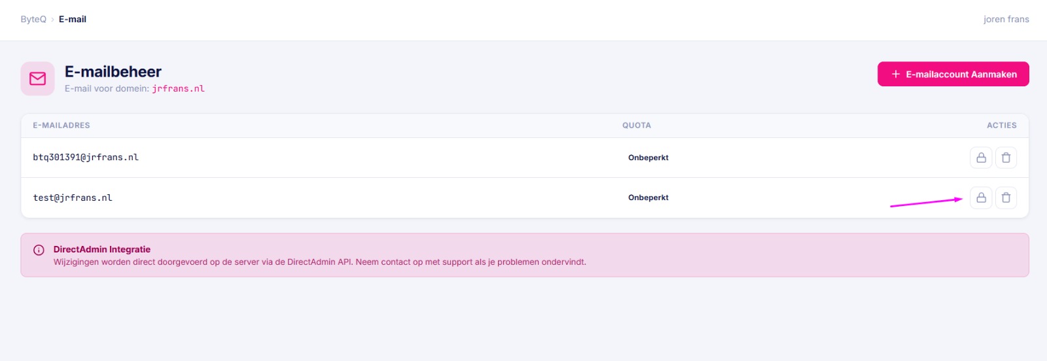Click the DirectAdmin Integratie notice title
Viewport: 1047px width, 361px height.
click(102, 249)
